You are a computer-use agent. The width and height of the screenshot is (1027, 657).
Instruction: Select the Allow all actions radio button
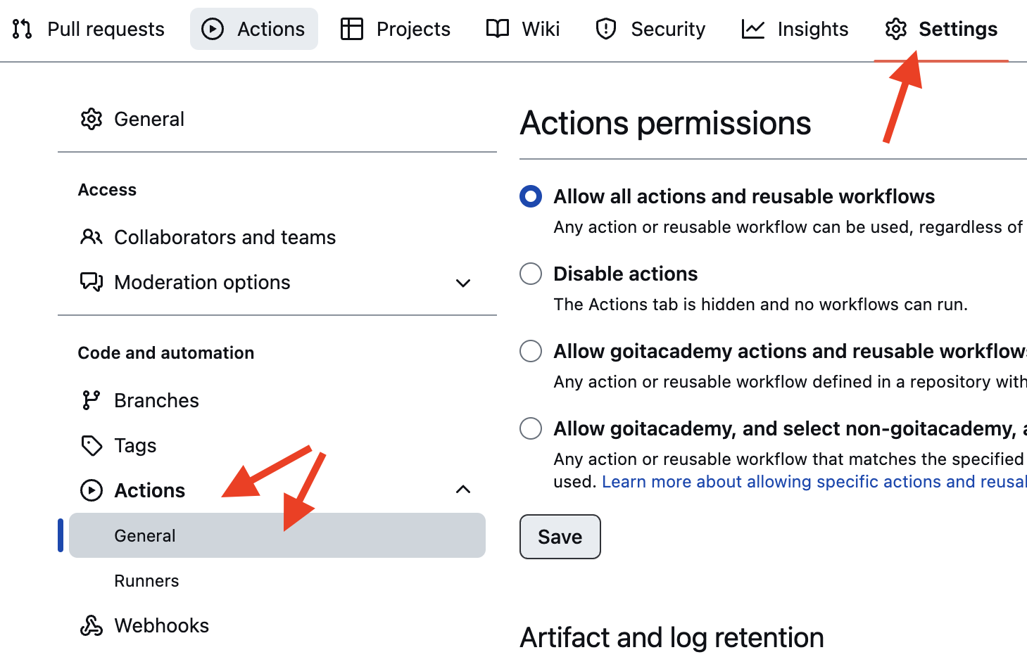[x=530, y=196]
